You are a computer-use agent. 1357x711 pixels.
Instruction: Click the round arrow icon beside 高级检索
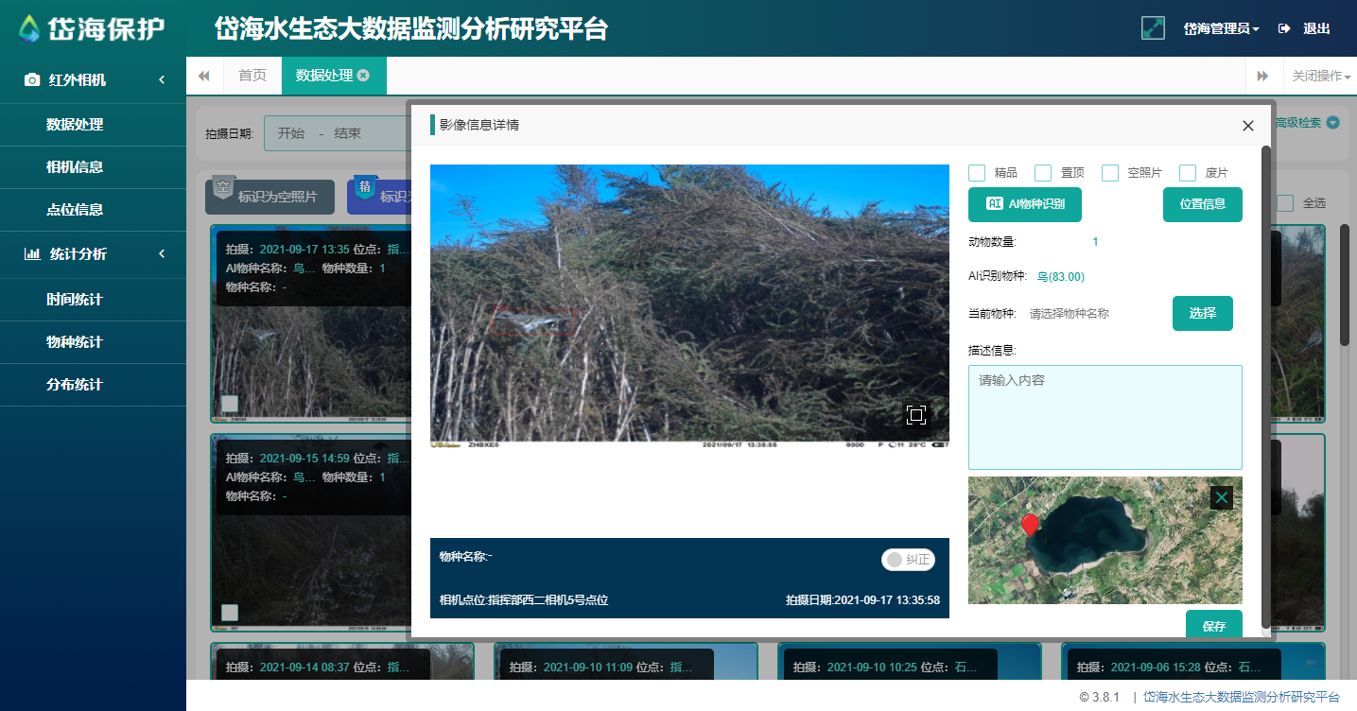pyautogui.click(x=1333, y=123)
